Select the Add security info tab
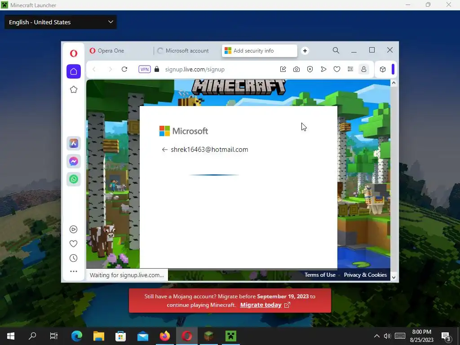 [260, 51]
